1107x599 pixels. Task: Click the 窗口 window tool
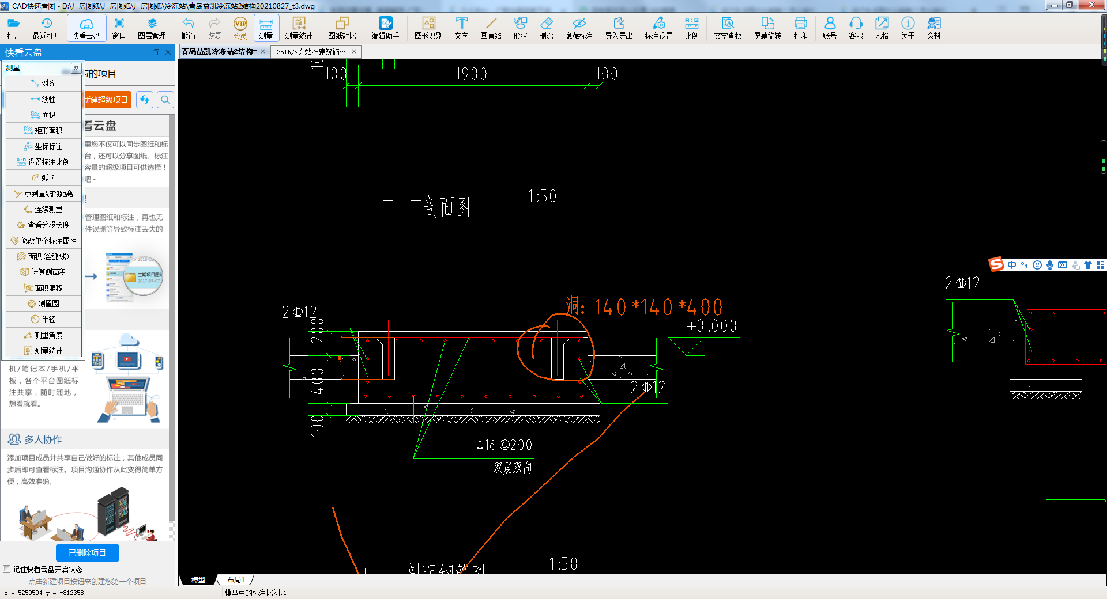pyautogui.click(x=119, y=28)
